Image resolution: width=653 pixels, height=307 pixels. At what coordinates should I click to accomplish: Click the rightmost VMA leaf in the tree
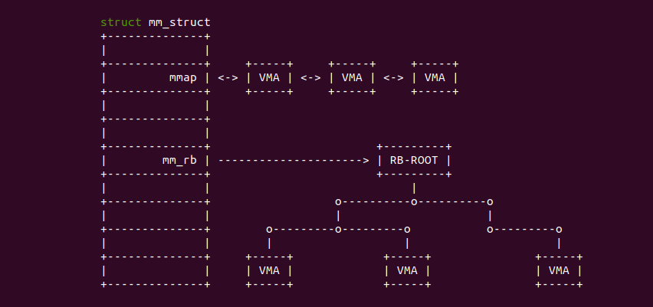tap(559, 270)
